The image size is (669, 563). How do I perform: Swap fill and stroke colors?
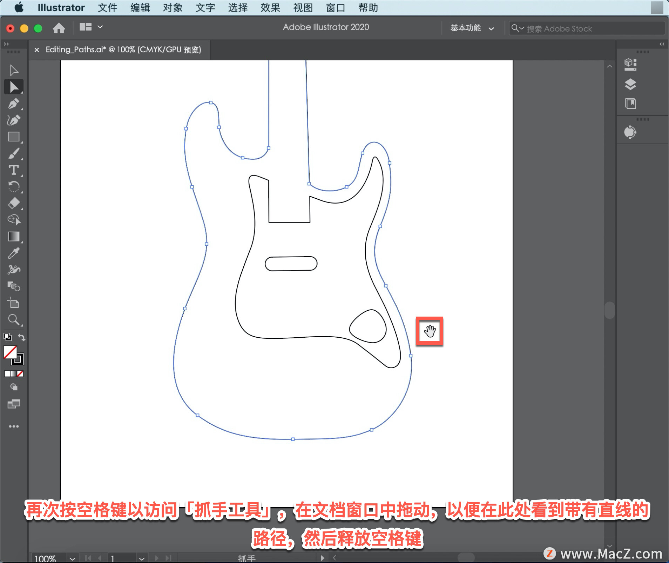pos(21,337)
